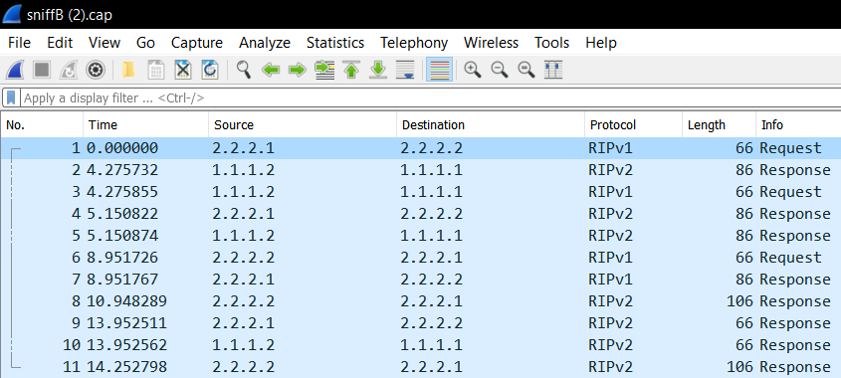Reset text to normal size icon

tap(526, 70)
